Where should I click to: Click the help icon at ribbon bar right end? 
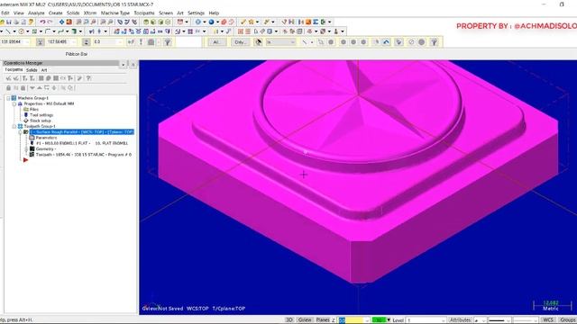click(435, 42)
